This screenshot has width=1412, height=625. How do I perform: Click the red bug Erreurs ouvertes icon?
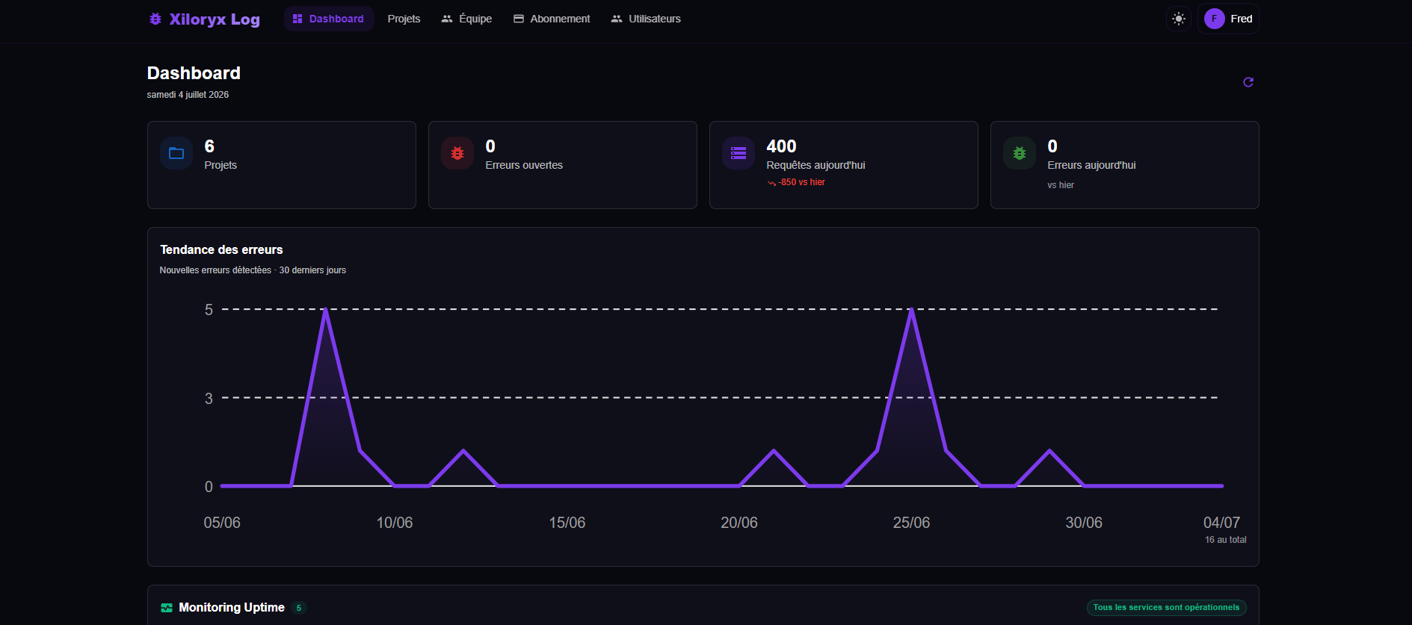pos(457,153)
